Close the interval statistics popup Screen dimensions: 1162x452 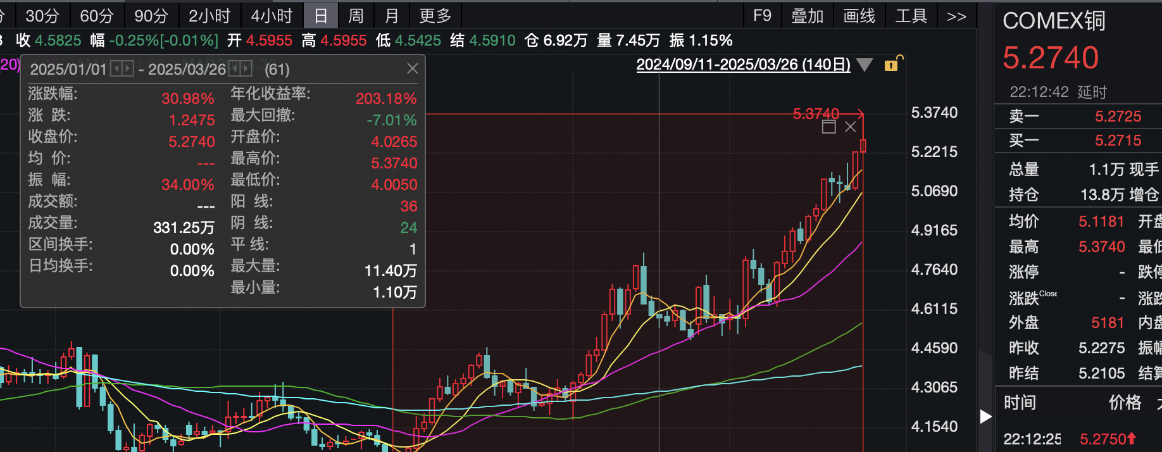pyautogui.click(x=412, y=68)
